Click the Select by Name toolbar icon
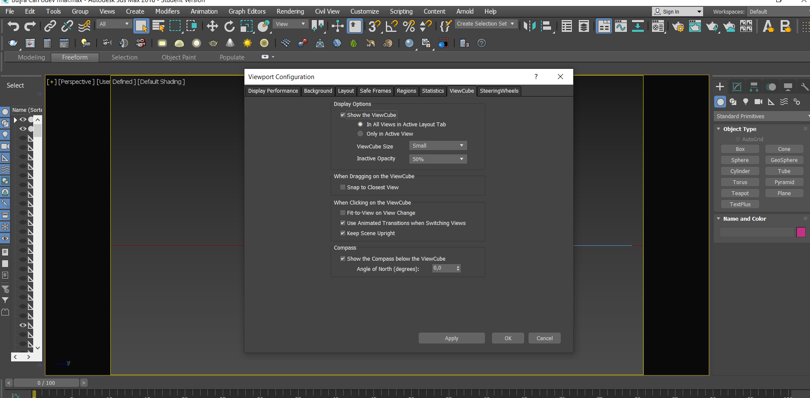The image size is (810, 398). click(158, 26)
